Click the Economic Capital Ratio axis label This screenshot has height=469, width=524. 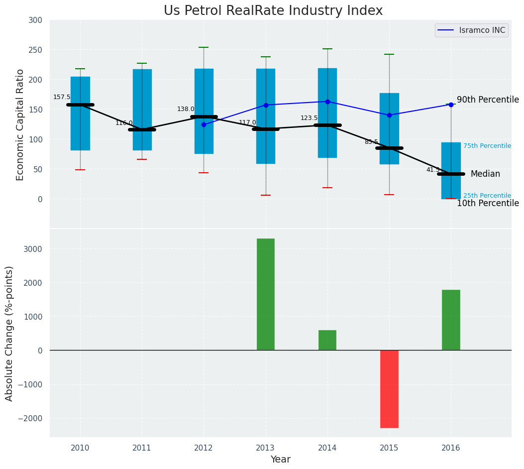20,124
